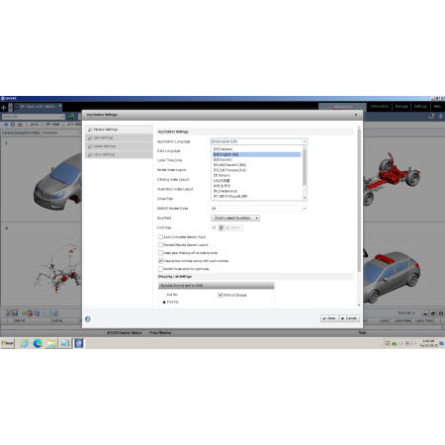The image size is (445, 445).
Task: Open the Manage menu
Action: tap(401, 107)
